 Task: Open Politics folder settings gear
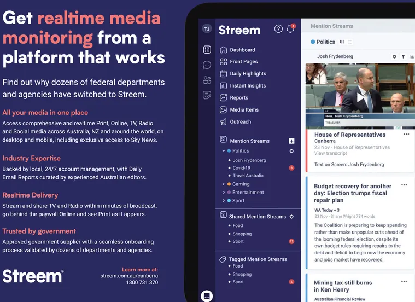coord(291,151)
